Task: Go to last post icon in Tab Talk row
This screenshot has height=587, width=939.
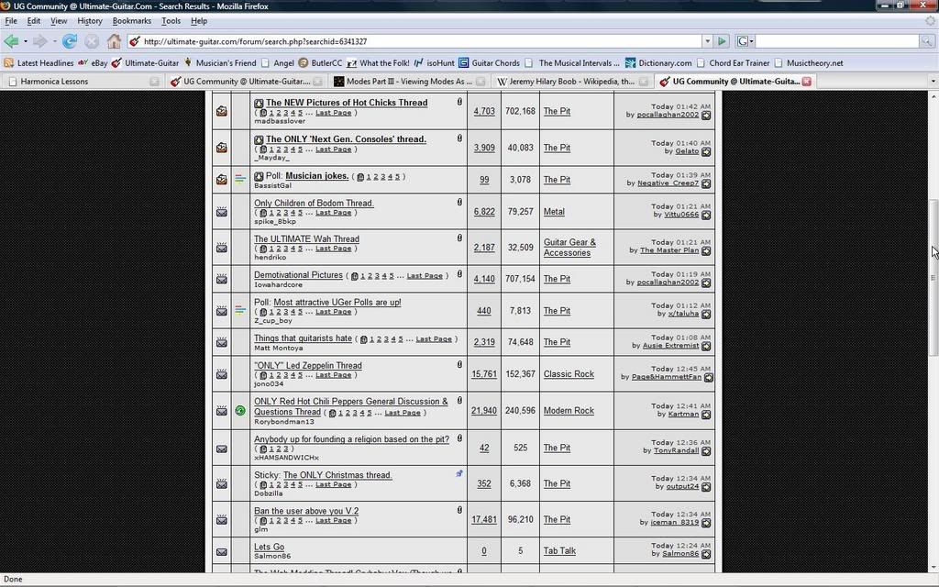Action: click(x=706, y=555)
